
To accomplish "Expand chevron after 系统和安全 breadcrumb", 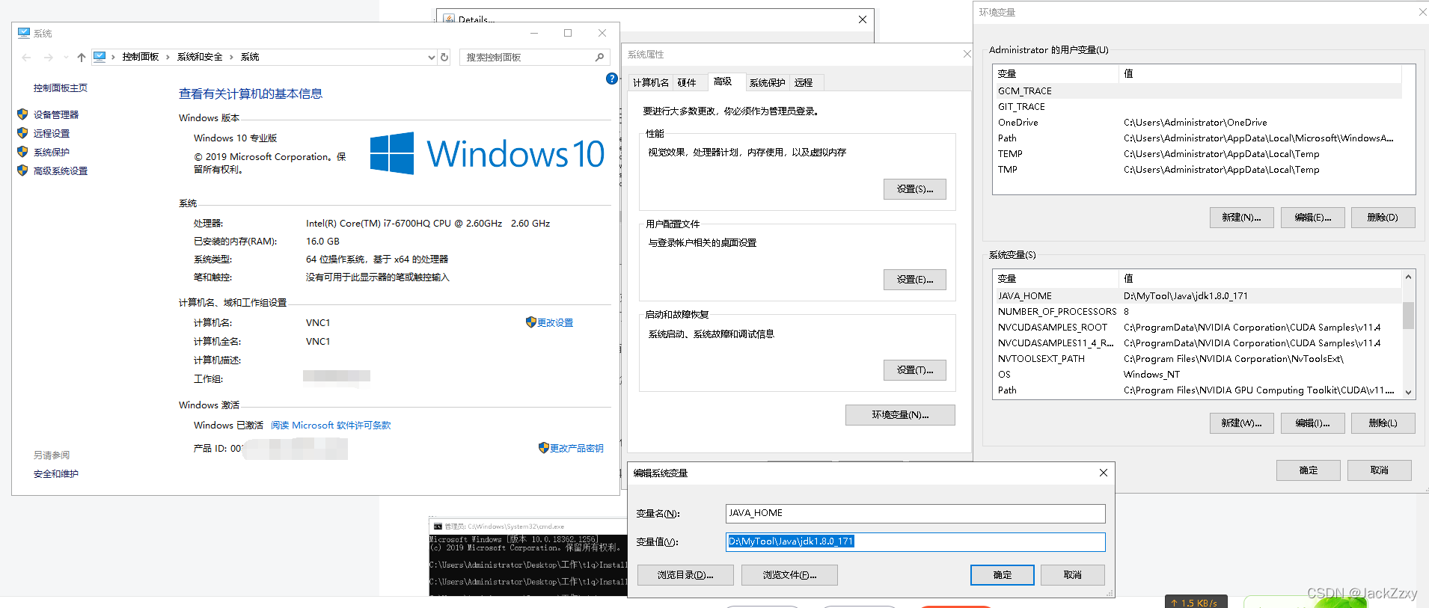I will 231,57.
